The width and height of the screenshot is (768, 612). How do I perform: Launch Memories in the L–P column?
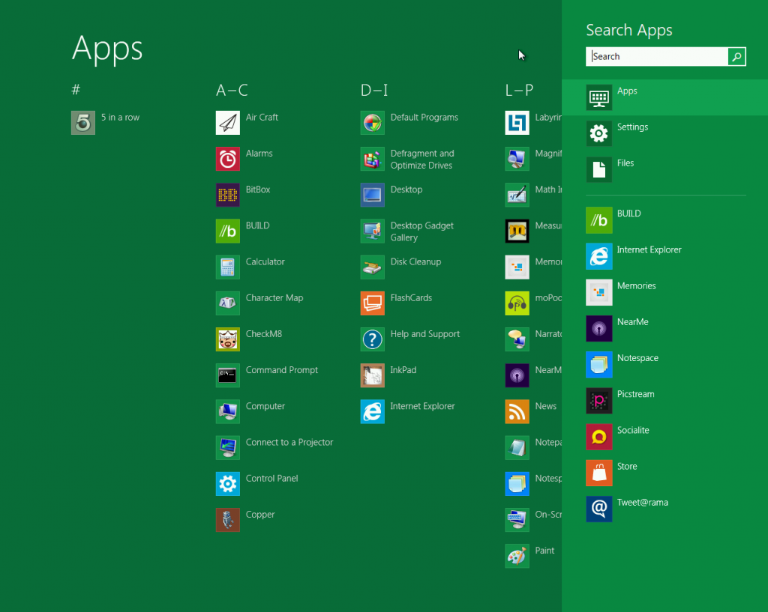tap(517, 267)
